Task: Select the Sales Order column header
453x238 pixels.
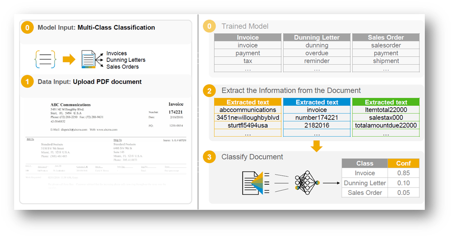Action: click(x=386, y=38)
